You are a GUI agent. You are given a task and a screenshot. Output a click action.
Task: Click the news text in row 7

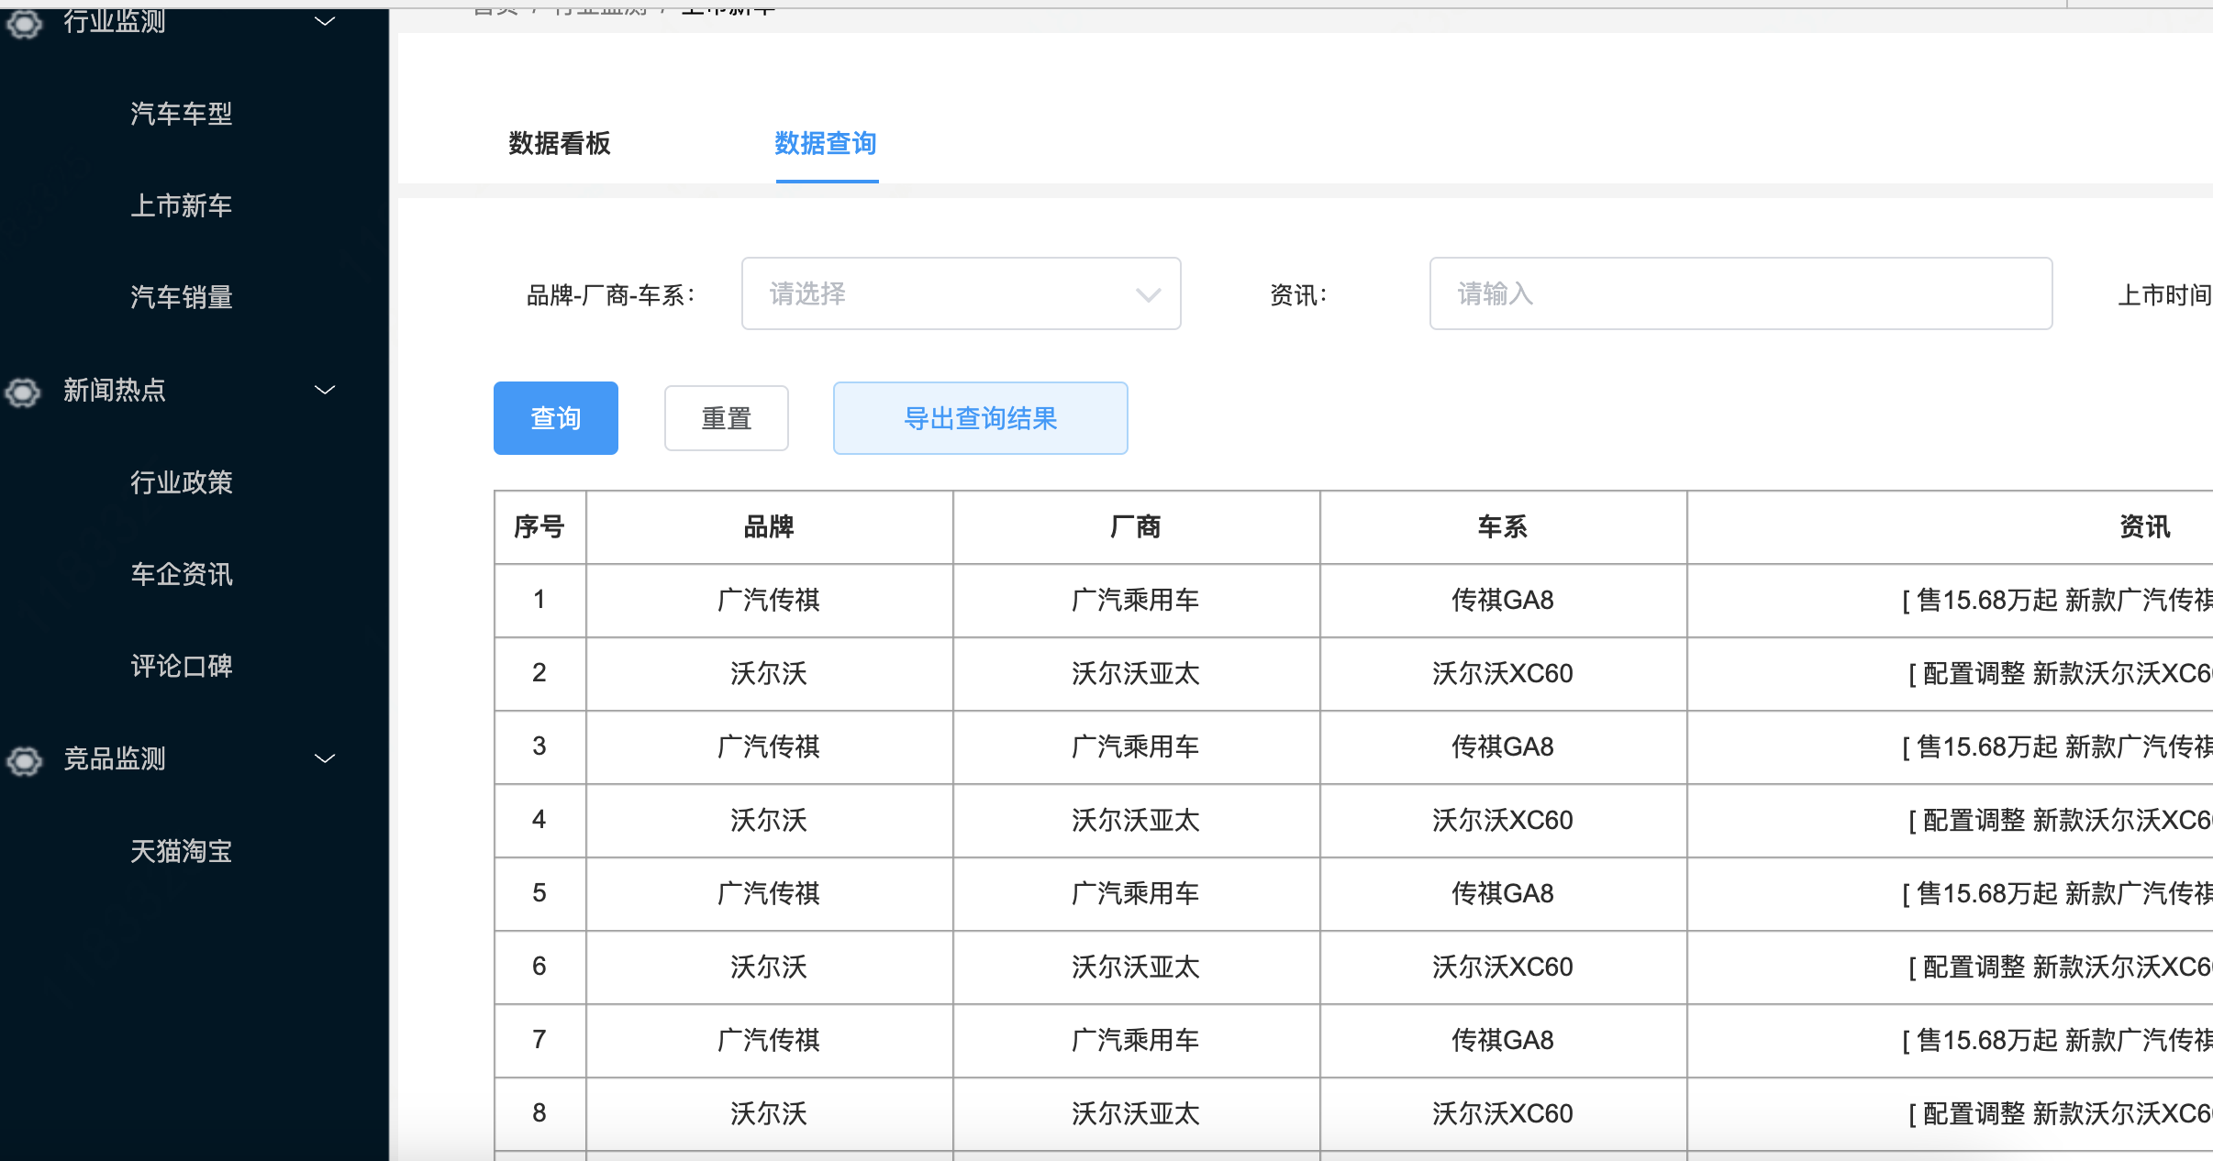[2057, 1041]
